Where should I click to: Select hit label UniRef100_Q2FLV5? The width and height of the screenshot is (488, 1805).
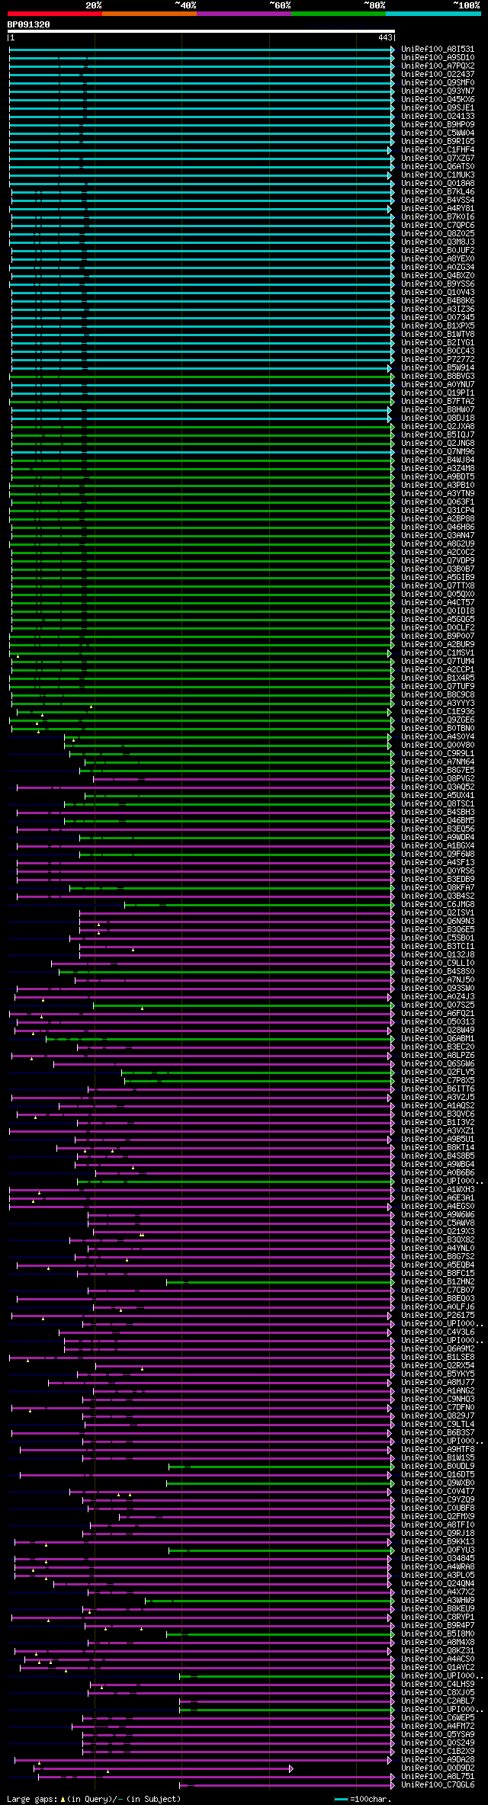438,1072
